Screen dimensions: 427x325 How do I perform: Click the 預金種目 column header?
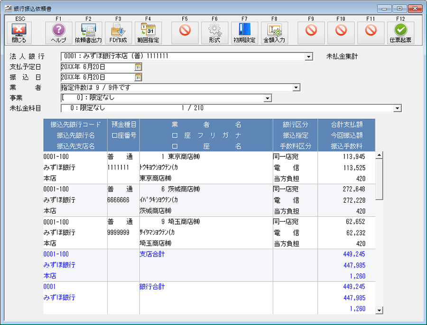pos(124,125)
